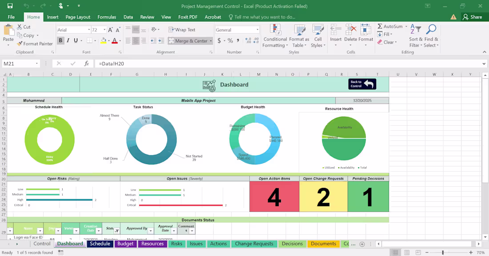Open the font size dropdown
Screen dimensions: 489x256
104,30
